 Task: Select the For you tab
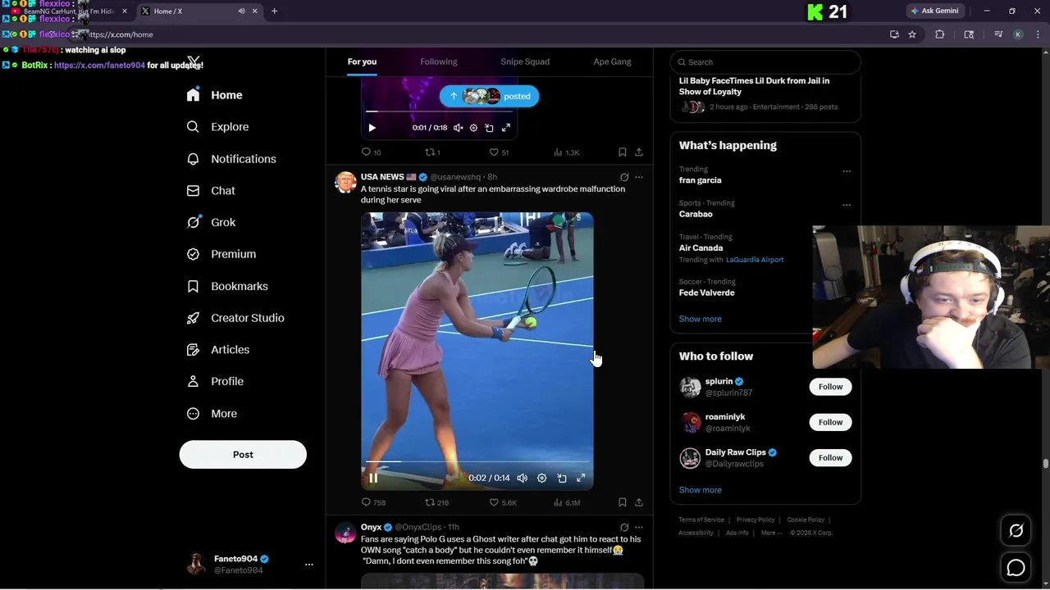point(362,61)
